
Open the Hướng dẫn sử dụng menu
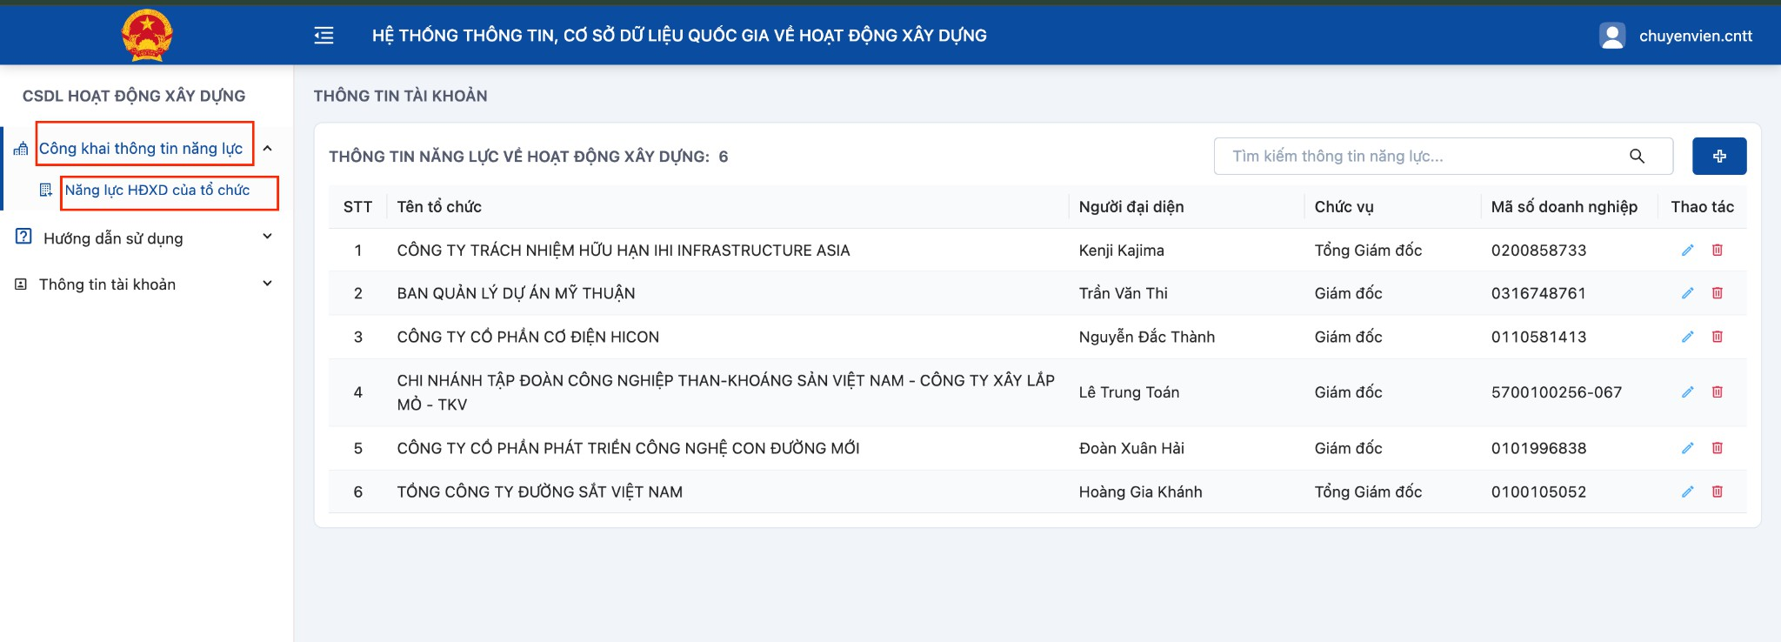[113, 238]
